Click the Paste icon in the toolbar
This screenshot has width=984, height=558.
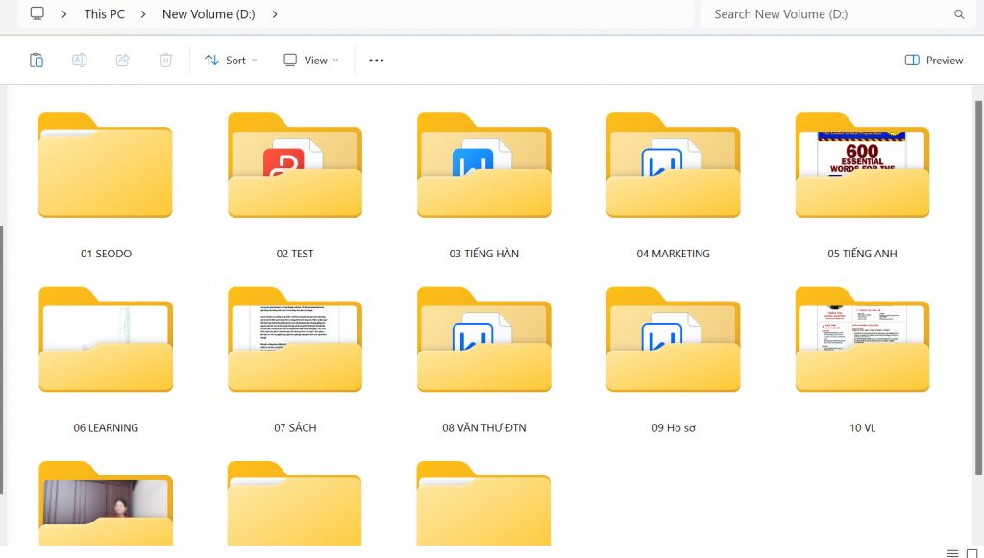pyautogui.click(x=36, y=60)
